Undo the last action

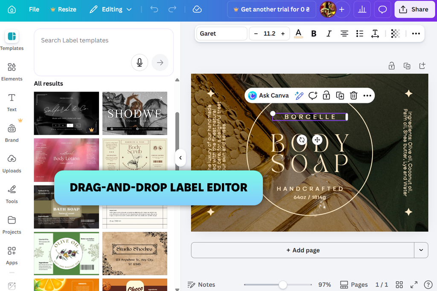point(154,9)
